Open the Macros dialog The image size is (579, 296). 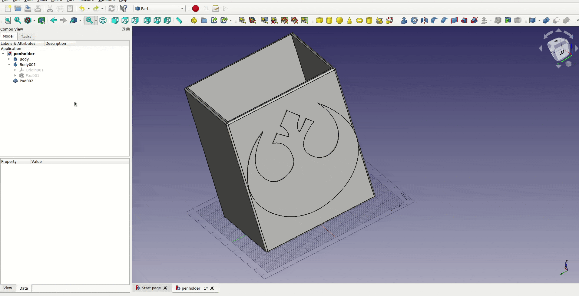(x=216, y=8)
